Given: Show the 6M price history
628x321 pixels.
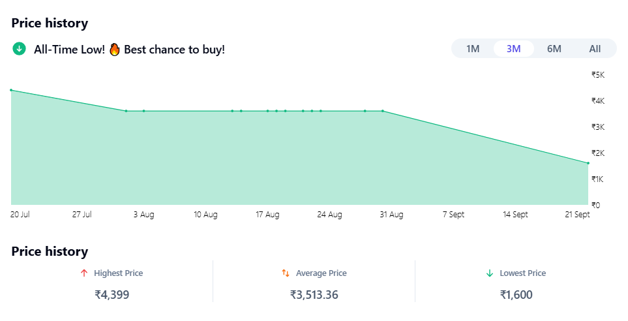Looking at the screenshot, I should (x=554, y=49).
